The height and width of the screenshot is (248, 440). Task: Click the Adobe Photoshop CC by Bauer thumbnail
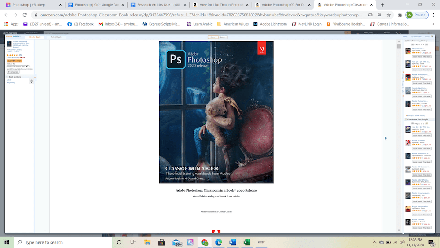408,77
